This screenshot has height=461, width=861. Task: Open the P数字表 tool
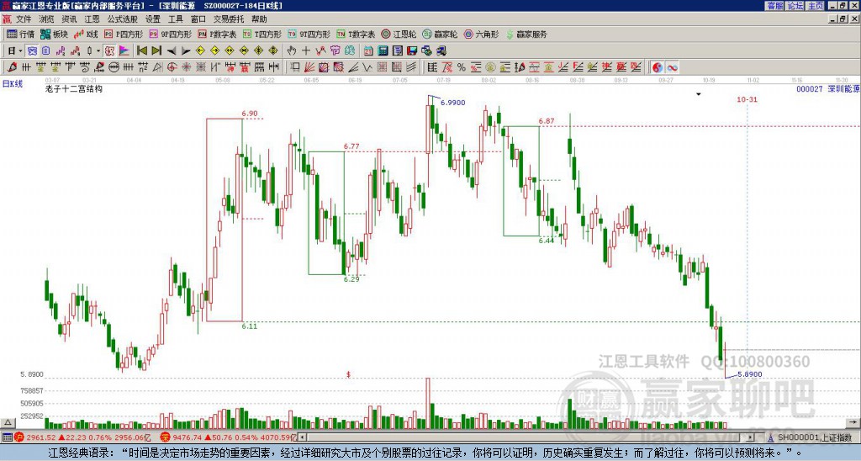click(218, 34)
